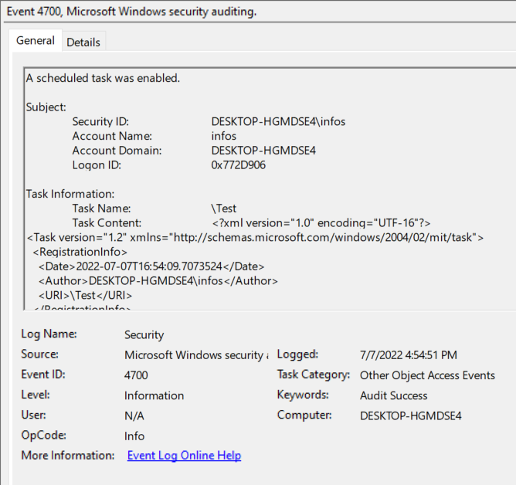Click the Level value Information
Image resolution: width=516 pixels, height=485 pixels.
click(154, 395)
